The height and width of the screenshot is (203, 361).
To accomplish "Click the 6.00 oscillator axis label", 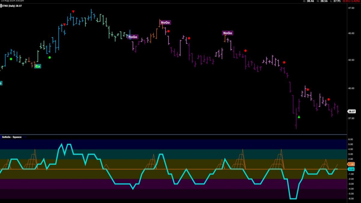I will click(350, 139).
